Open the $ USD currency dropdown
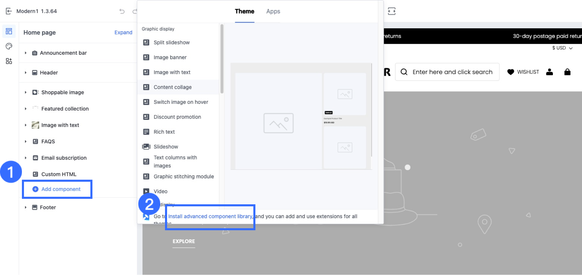Viewport: 582px width, 275px height. click(x=562, y=48)
